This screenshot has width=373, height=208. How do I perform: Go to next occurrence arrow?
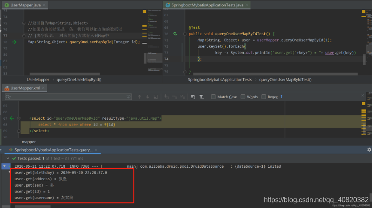148,97
